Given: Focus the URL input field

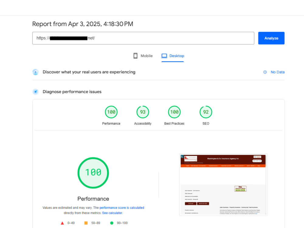Looking at the screenshot, I should click(143, 38).
